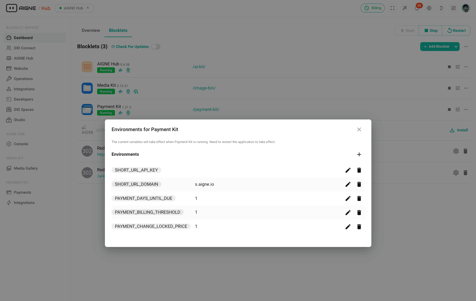Viewport: 476px width, 301px height.
Task: Toggle dark mode with the moon icon
Action: click(441, 8)
